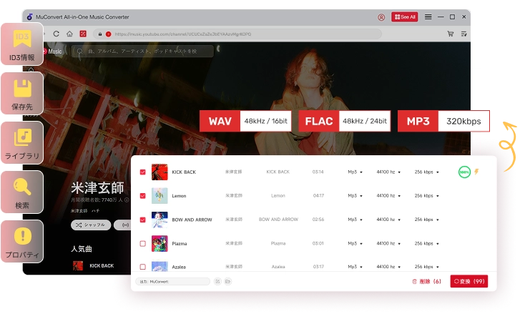The height and width of the screenshot is (314, 530).
Task: Open bitrate dropdown for KICK BACK
Action: coord(426,172)
